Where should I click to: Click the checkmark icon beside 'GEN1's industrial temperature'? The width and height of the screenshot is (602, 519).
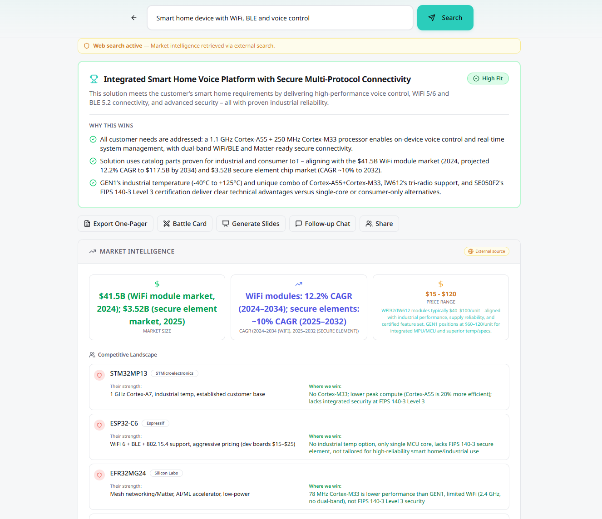[93, 183]
